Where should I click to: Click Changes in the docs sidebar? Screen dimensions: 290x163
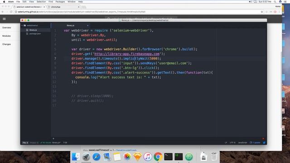coord(6,44)
